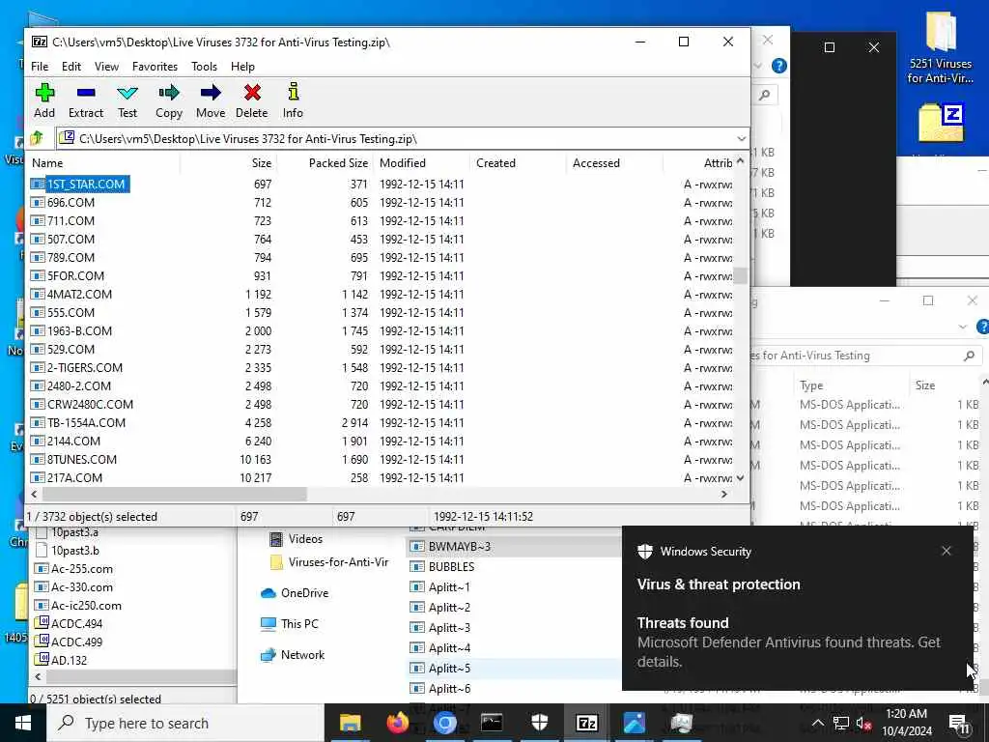Open the Edit menu
Viewport: 989px width, 742px height.
click(71, 67)
